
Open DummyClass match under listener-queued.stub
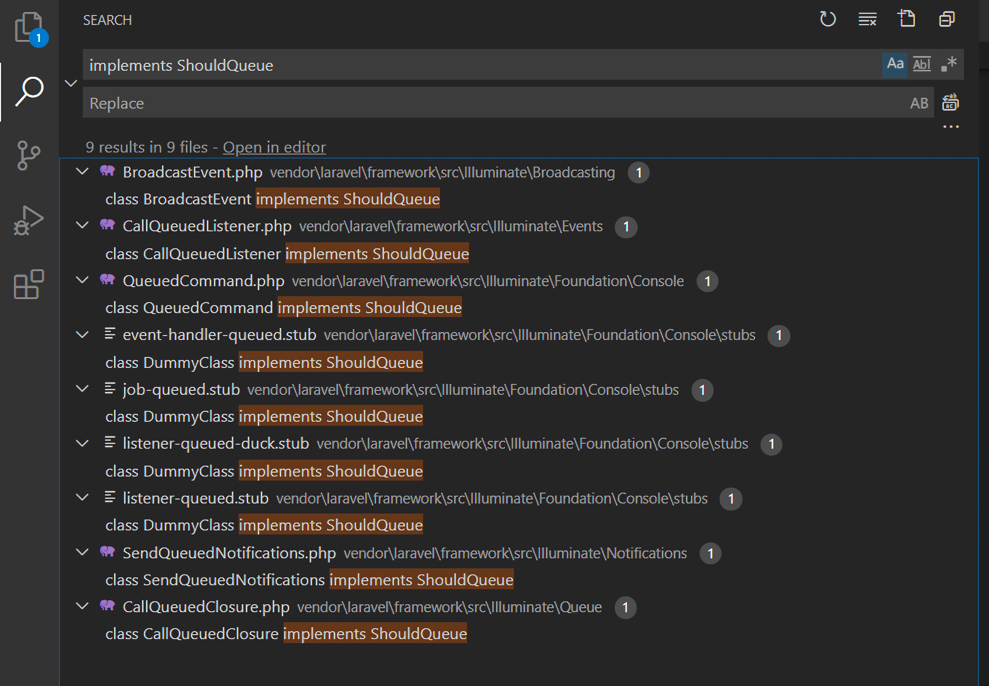[x=264, y=525]
